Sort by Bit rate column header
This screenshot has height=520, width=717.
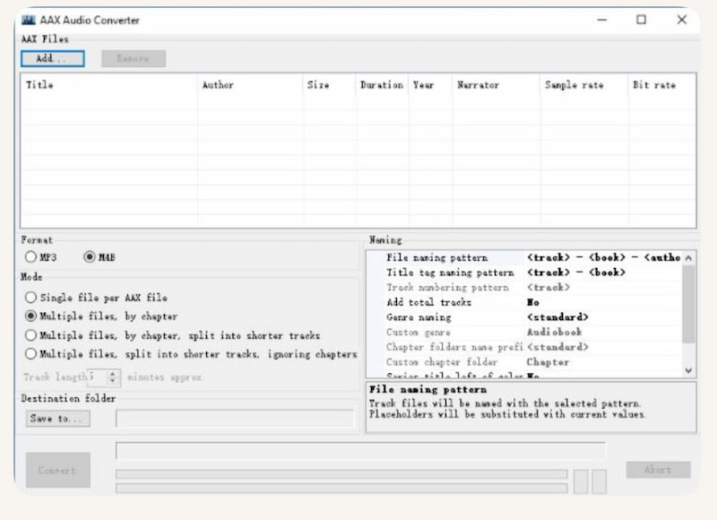662,85
